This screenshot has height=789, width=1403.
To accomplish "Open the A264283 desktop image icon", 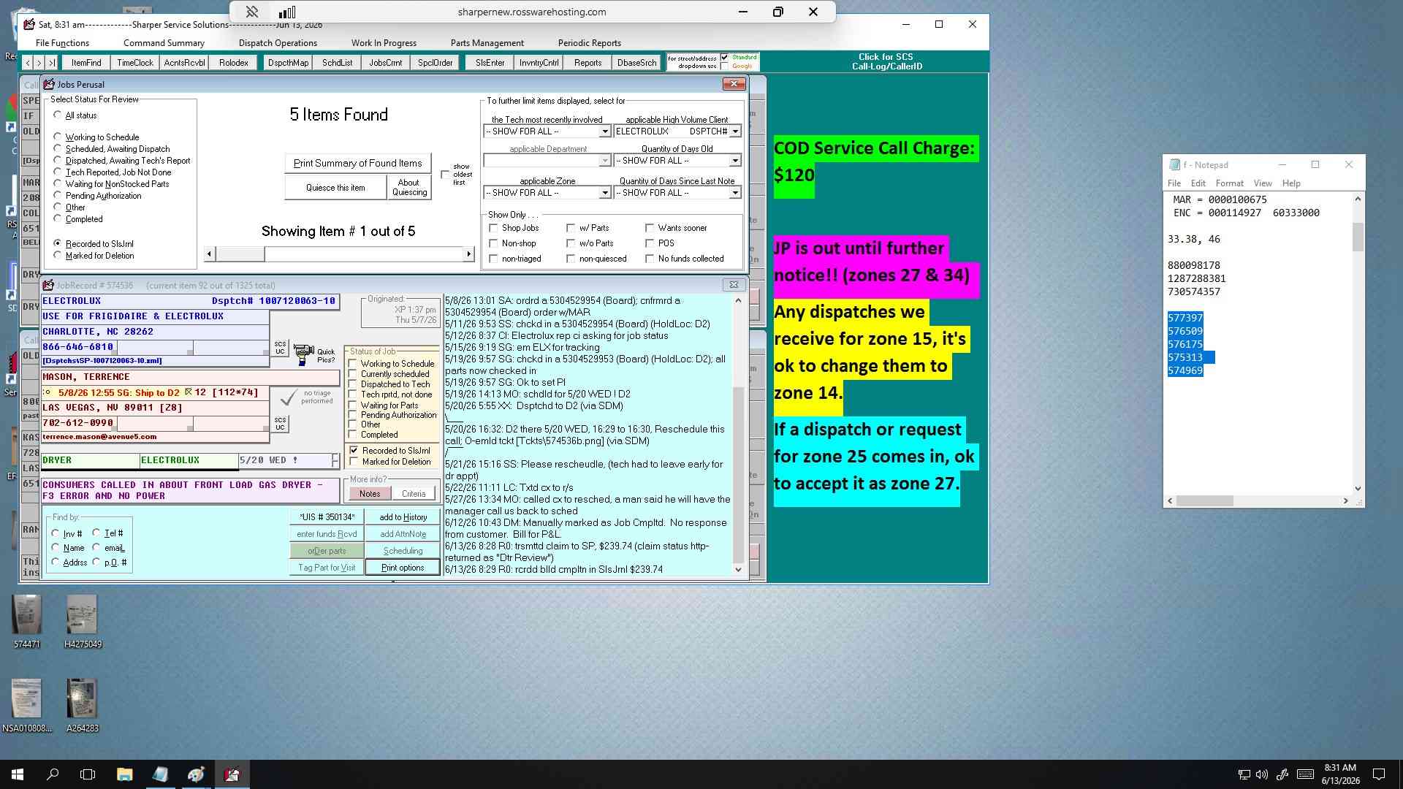I will [x=82, y=705].
